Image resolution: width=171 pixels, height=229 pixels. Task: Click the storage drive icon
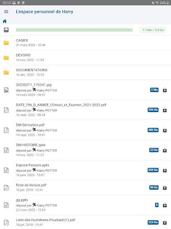click(6, 30)
